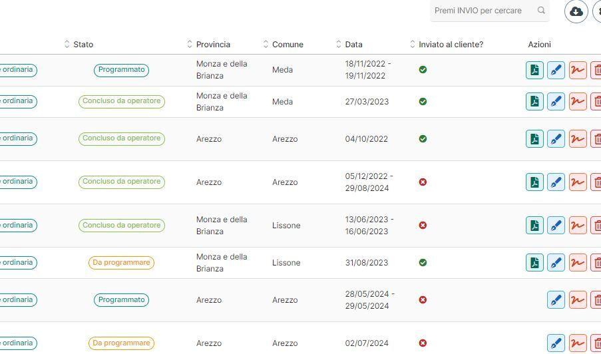
Task: Sort table by Provincia column
Action: click(x=213, y=45)
